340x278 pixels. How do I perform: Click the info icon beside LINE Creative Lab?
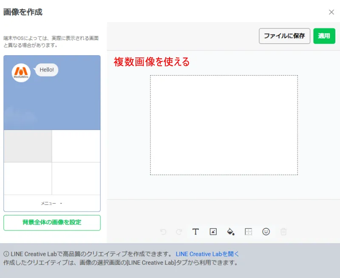[x=6, y=254]
